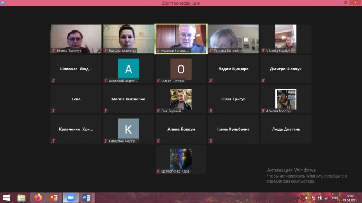362x203 pixels.
Task: Open PowerPoint taskbar icon
Action: [x=54, y=198]
